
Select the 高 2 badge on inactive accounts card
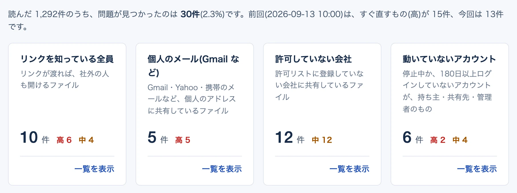[438, 140]
